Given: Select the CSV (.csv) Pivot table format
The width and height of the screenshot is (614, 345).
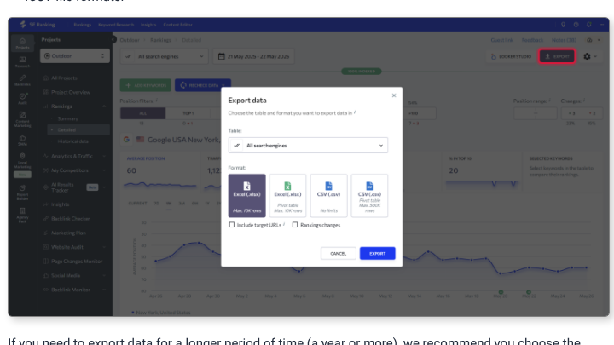Looking at the screenshot, I should click(x=369, y=196).
